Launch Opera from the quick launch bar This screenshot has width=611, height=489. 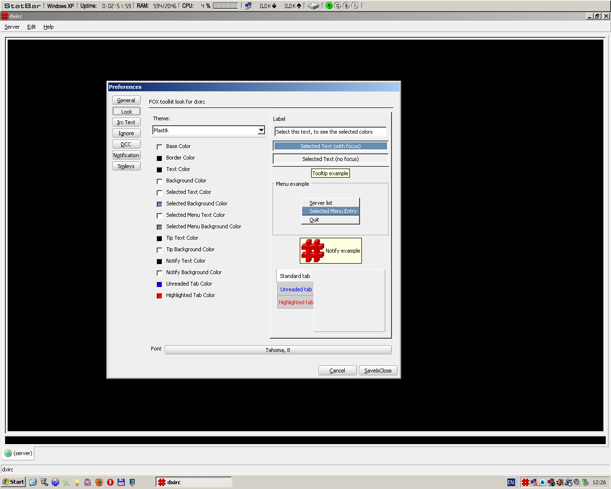pyautogui.click(x=110, y=482)
